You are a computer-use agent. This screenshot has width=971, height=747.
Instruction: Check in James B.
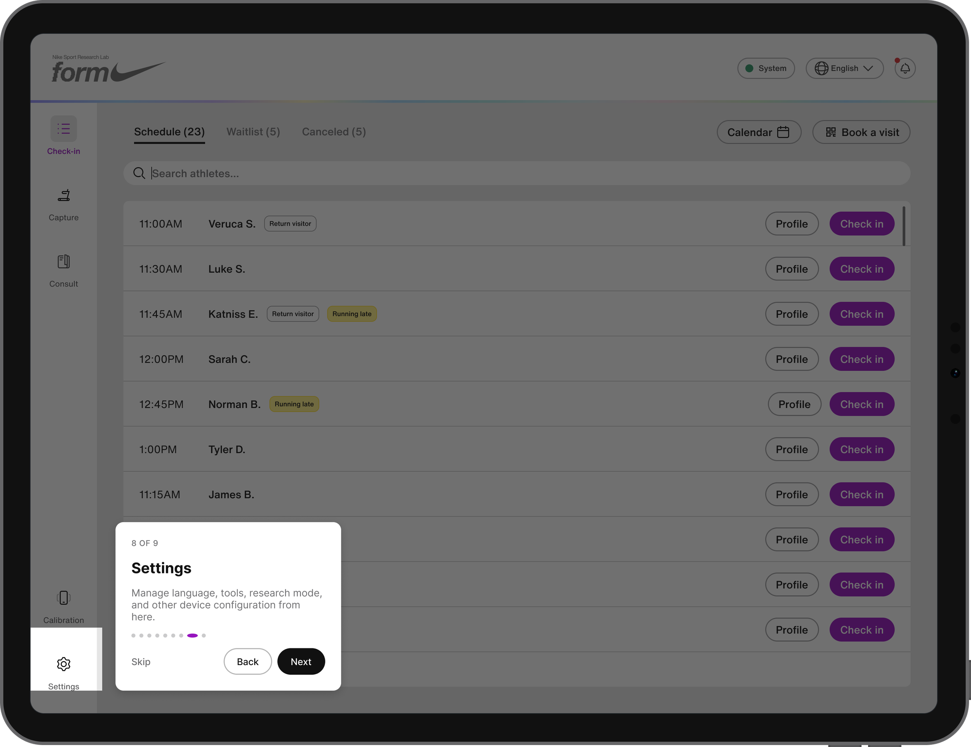click(x=861, y=494)
